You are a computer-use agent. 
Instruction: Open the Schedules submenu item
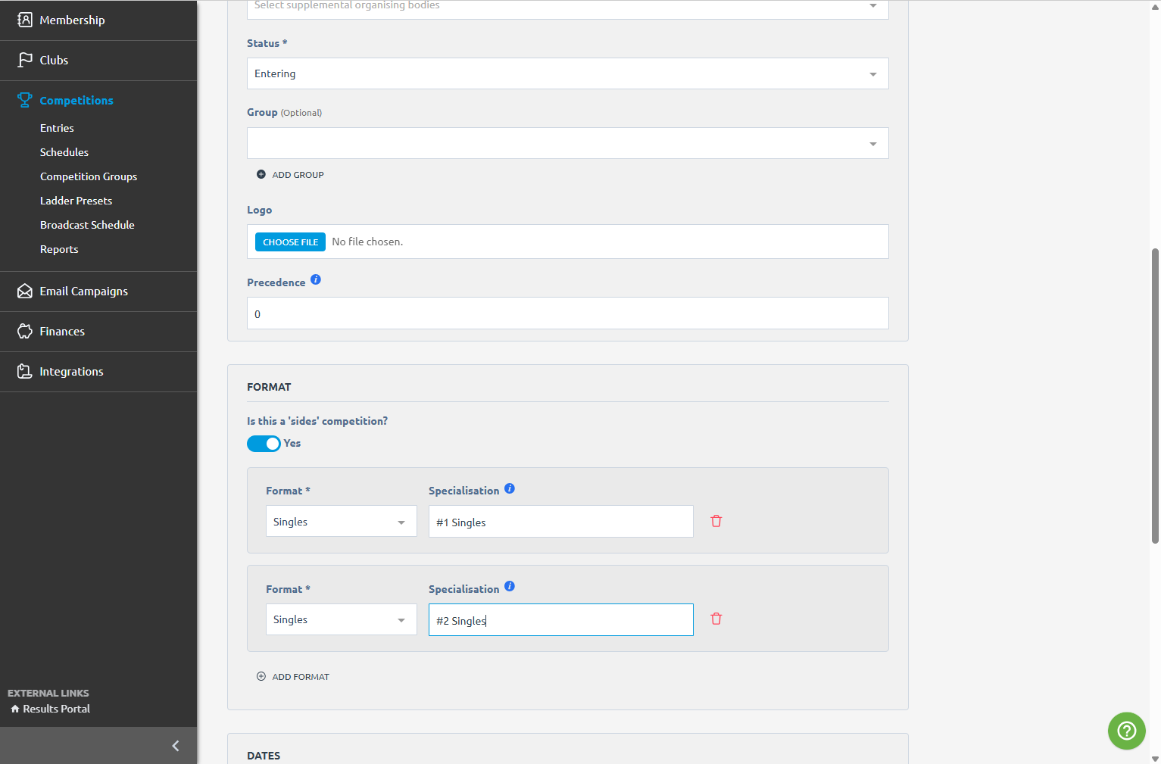(x=64, y=152)
